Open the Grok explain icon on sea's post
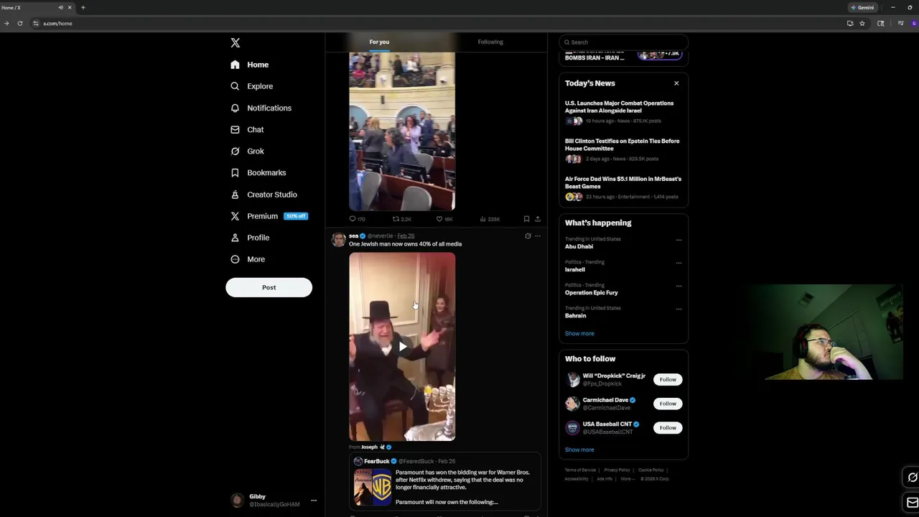Image resolution: width=919 pixels, height=517 pixels. click(x=528, y=236)
